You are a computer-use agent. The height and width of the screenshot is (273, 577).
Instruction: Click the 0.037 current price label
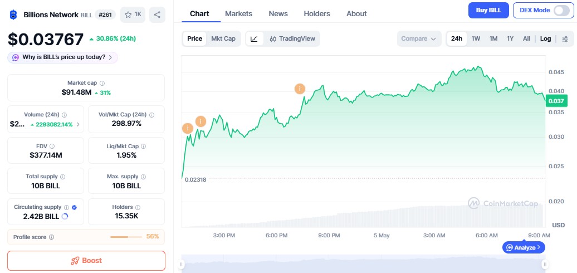(556, 101)
